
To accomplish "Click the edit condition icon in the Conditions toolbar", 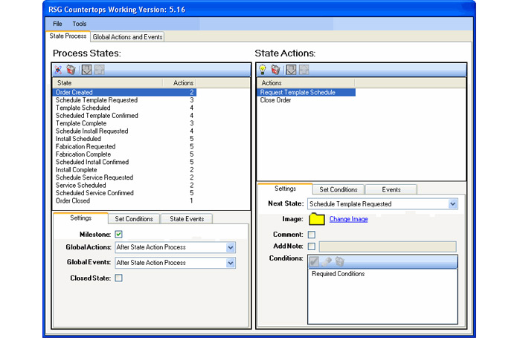I will [327, 261].
